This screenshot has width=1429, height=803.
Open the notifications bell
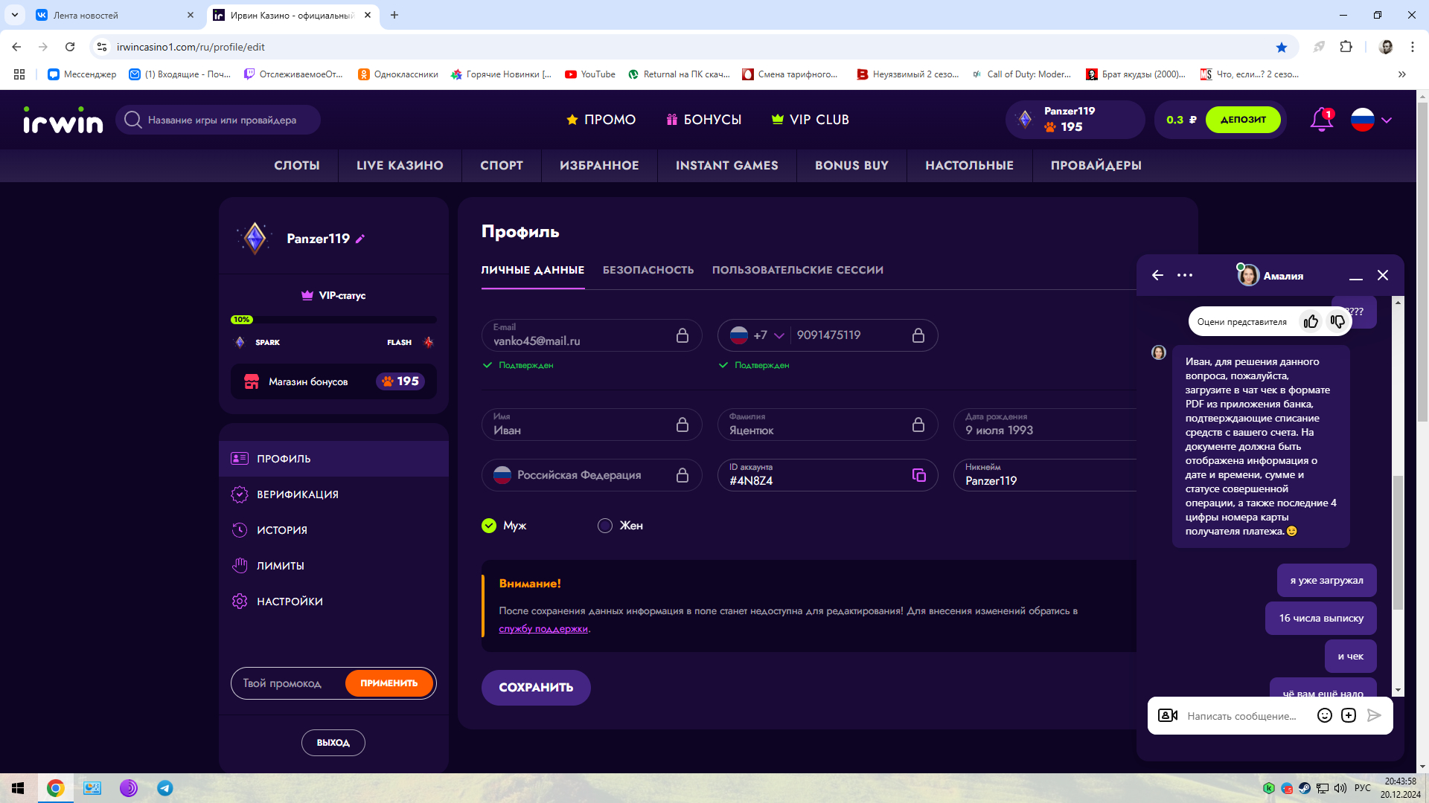coord(1322,120)
